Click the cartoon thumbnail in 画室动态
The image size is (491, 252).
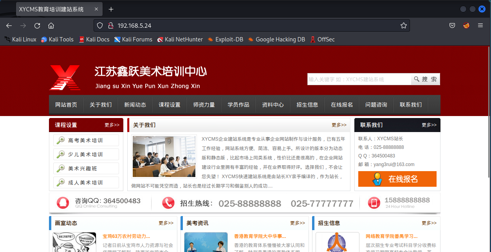click(x=74, y=242)
